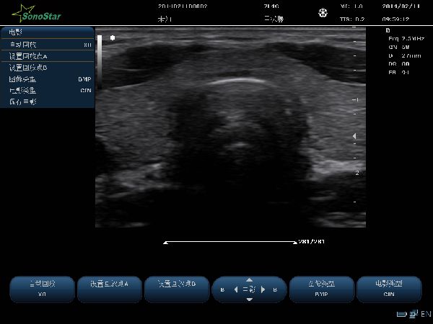433x324 pixels.
Task: Click the white probe orientation marker dot
Action: pyautogui.click(x=112, y=37)
